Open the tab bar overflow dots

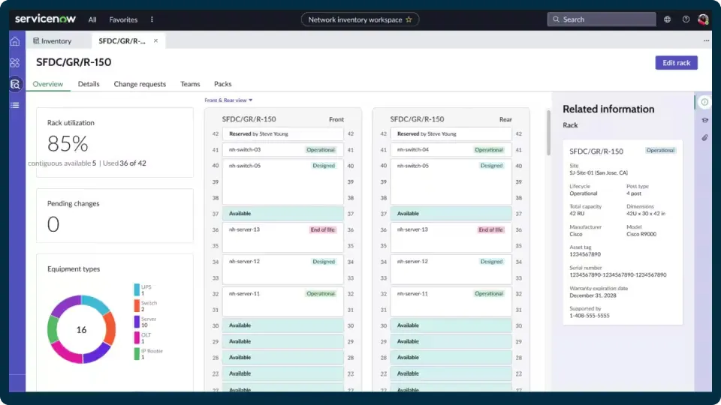[706, 40]
